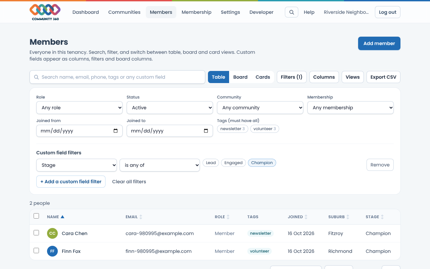The image size is (430, 269).
Task: Switch to Cards view
Action: (263, 77)
